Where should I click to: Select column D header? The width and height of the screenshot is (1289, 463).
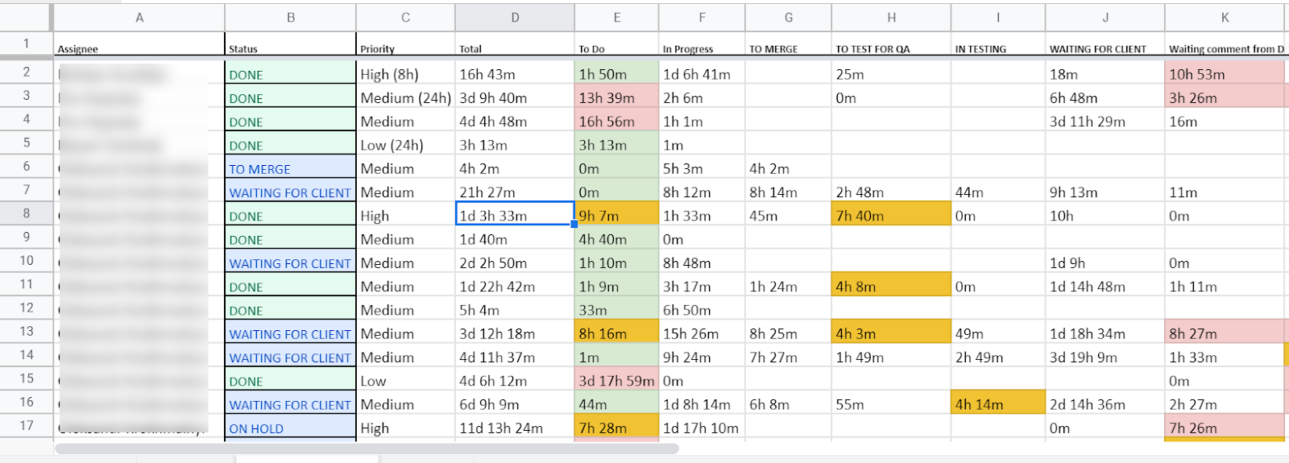(x=515, y=17)
